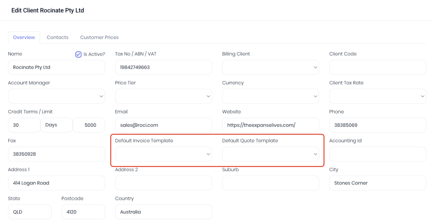Open the Client Tax Rate dropdown
This screenshot has height=224, width=432.
pos(377,96)
